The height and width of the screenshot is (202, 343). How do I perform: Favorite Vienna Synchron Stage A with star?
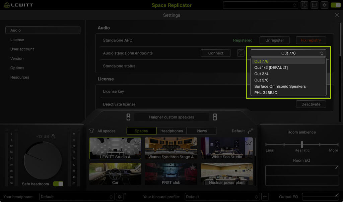(193, 143)
